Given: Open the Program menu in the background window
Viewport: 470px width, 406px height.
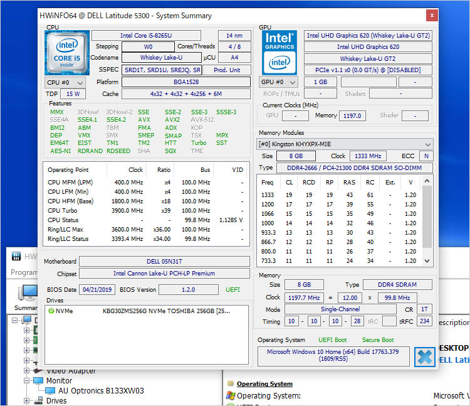Looking at the screenshot, I should (24, 272).
